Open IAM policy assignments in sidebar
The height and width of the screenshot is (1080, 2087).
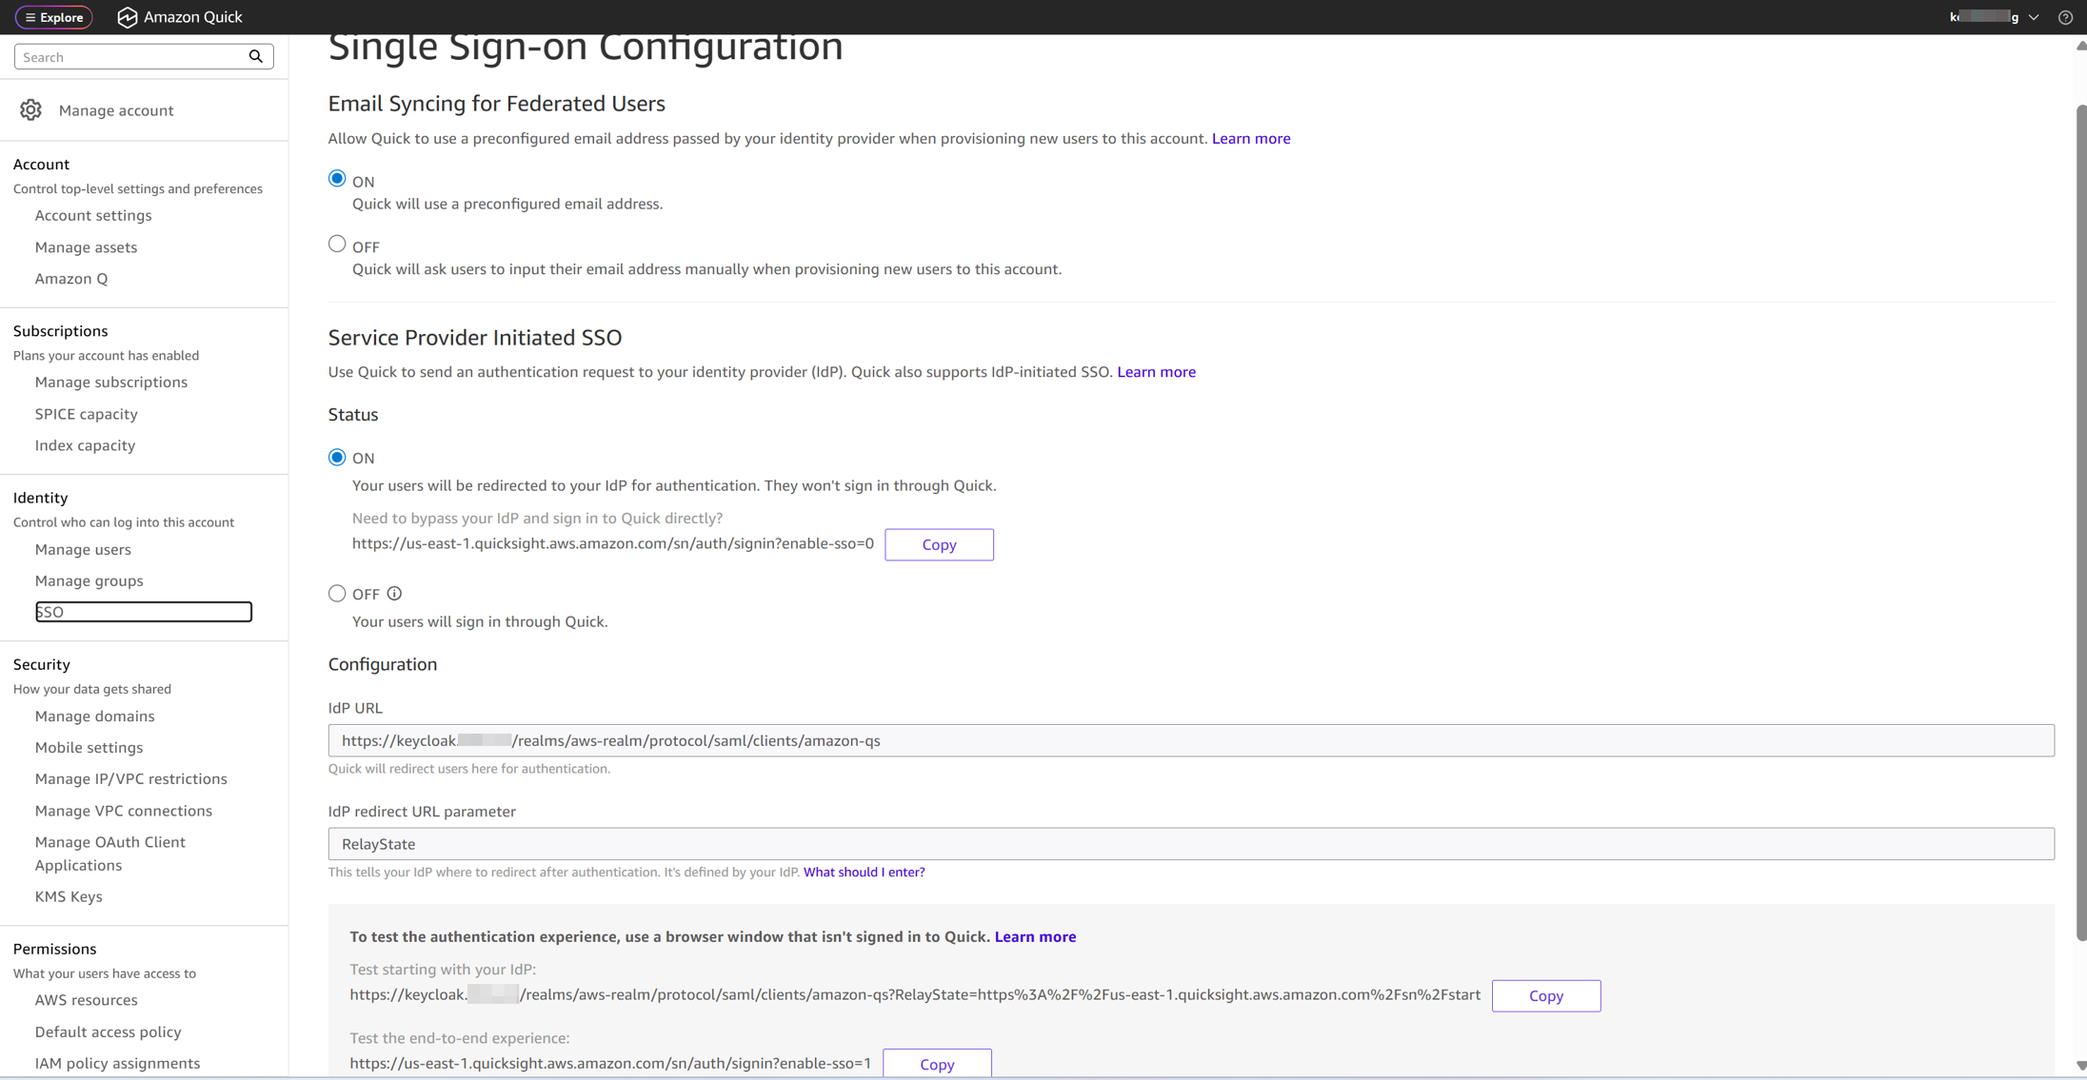(117, 1063)
